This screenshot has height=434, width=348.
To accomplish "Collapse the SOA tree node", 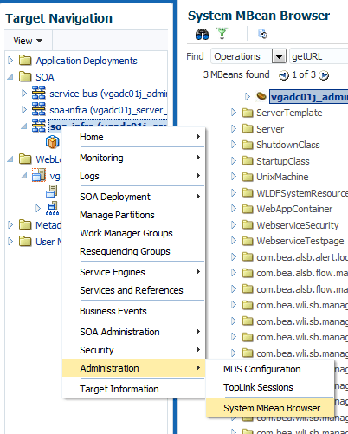I will click(10, 77).
